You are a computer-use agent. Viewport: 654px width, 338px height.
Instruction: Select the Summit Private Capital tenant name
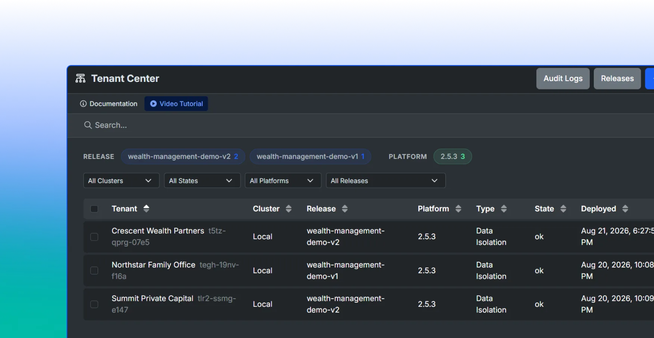[x=152, y=299]
